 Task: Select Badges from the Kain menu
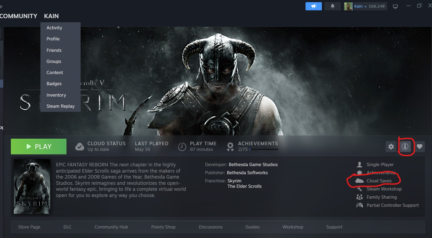[x=61, y=84]
